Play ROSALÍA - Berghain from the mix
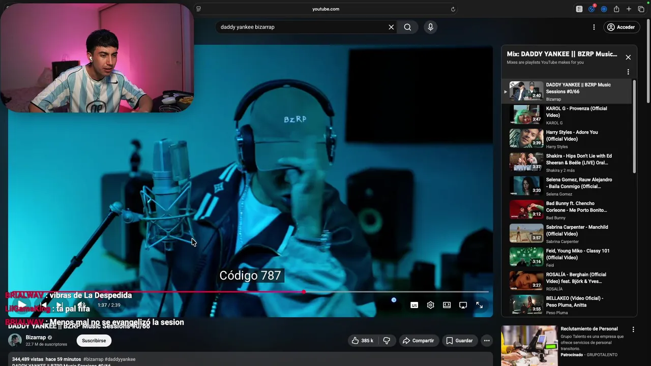This screenshot has height=366, width=651. (x=567, y=281)
